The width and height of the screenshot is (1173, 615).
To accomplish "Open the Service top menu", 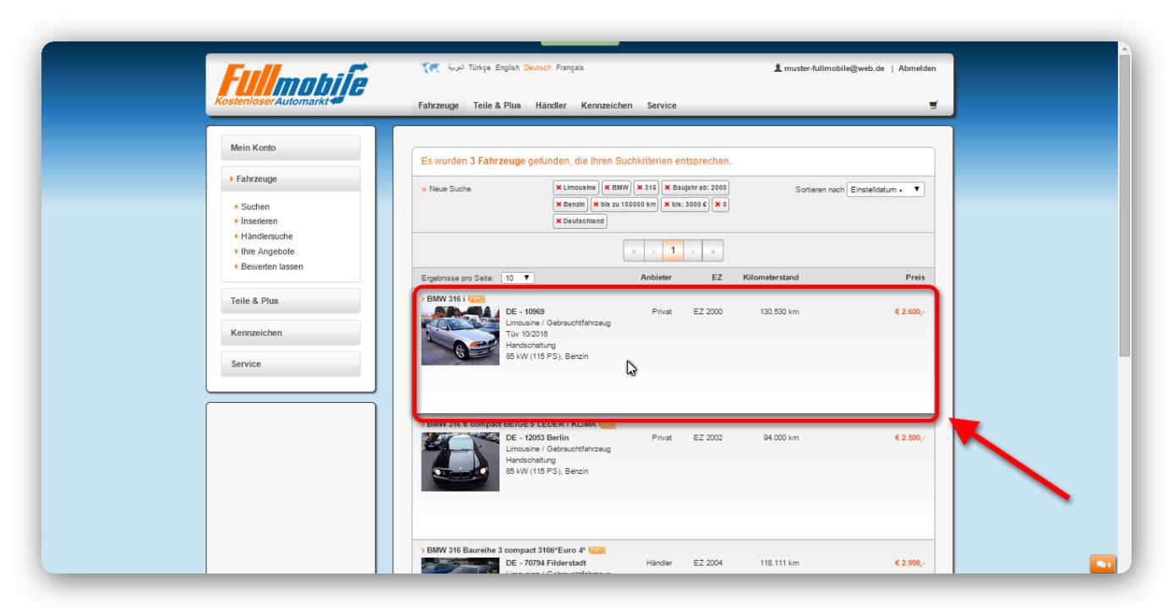I will click(x=662, y=106).
